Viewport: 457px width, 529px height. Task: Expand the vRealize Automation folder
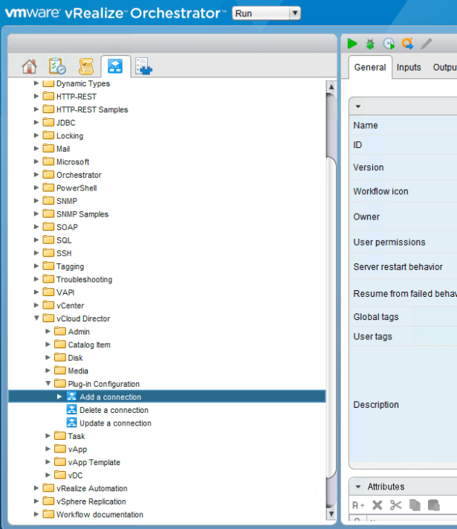coord(36,489)
